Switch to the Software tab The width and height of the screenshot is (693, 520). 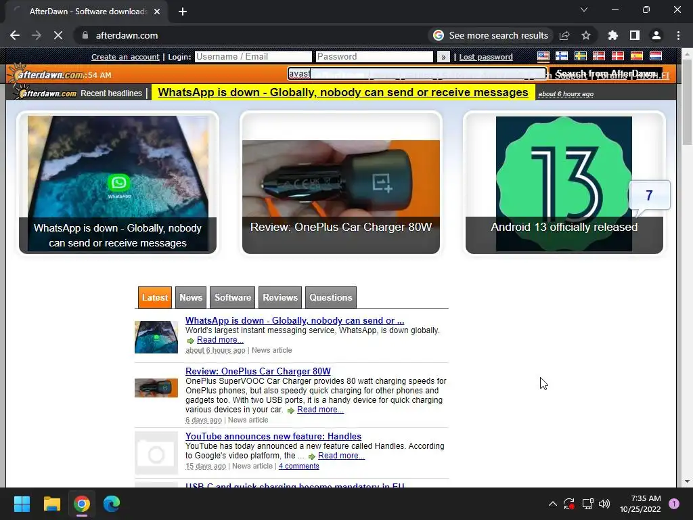point(233,298)
